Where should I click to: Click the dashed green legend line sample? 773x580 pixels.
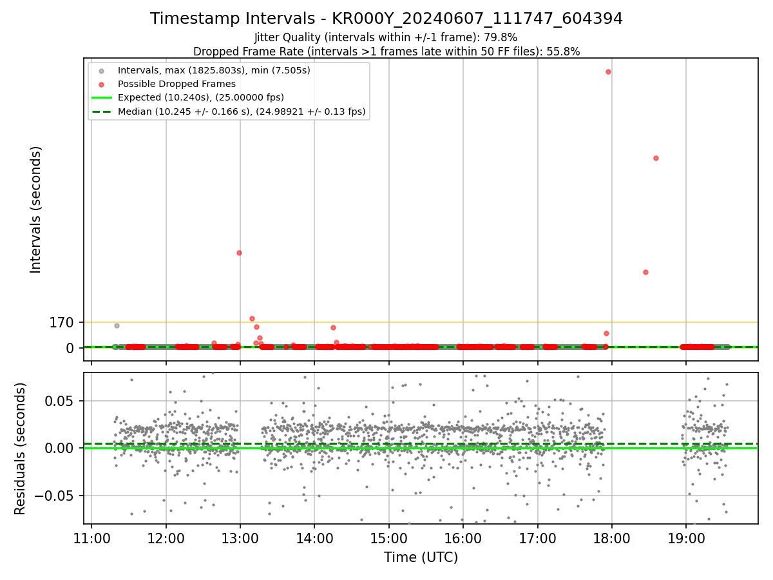(x=101, y=111)
